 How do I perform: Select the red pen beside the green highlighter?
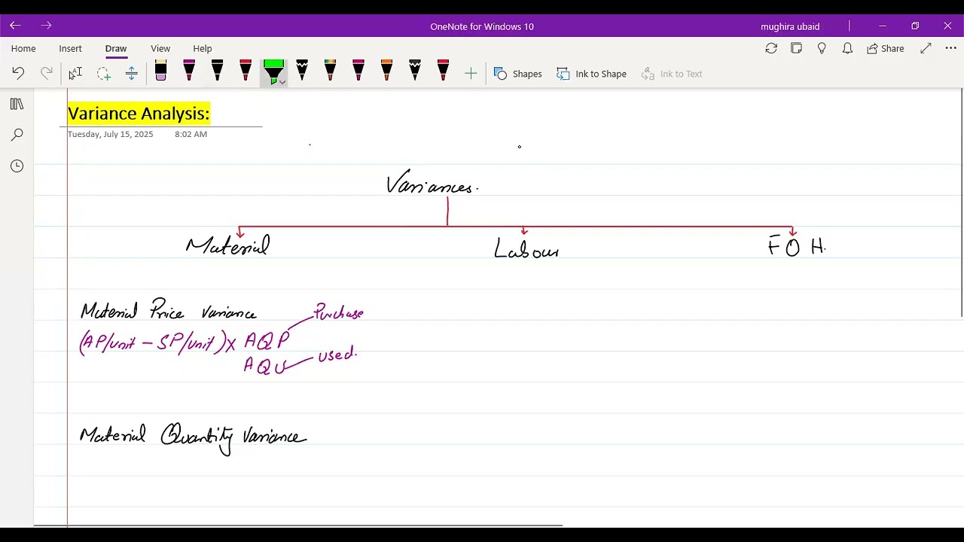tap(246, 71)
